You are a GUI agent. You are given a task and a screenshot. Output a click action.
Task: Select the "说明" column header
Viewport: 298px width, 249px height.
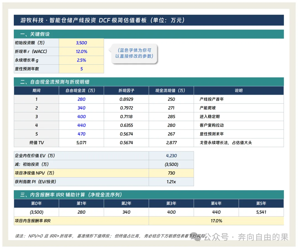pyautogui.click(x=239, y=91)
